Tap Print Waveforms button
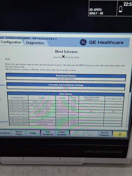Screen dimensions: 132x176 pyautogui.click(x=48, y=133)
